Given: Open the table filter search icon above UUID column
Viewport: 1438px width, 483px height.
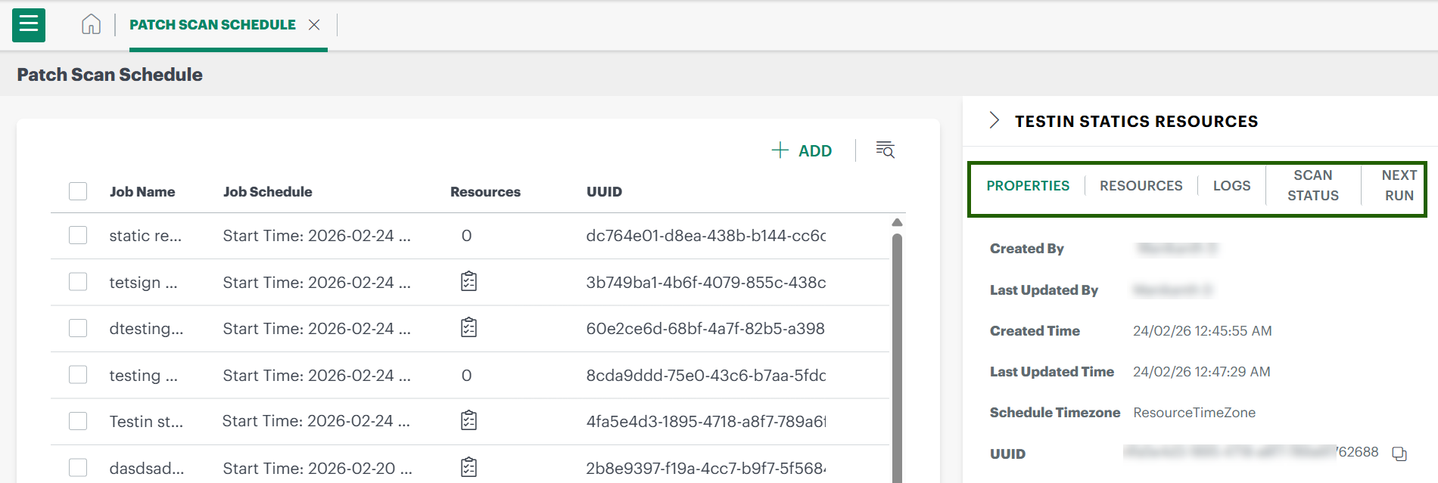Looking at the screenshot, I should pyautogui.click(x=884, y=150).
